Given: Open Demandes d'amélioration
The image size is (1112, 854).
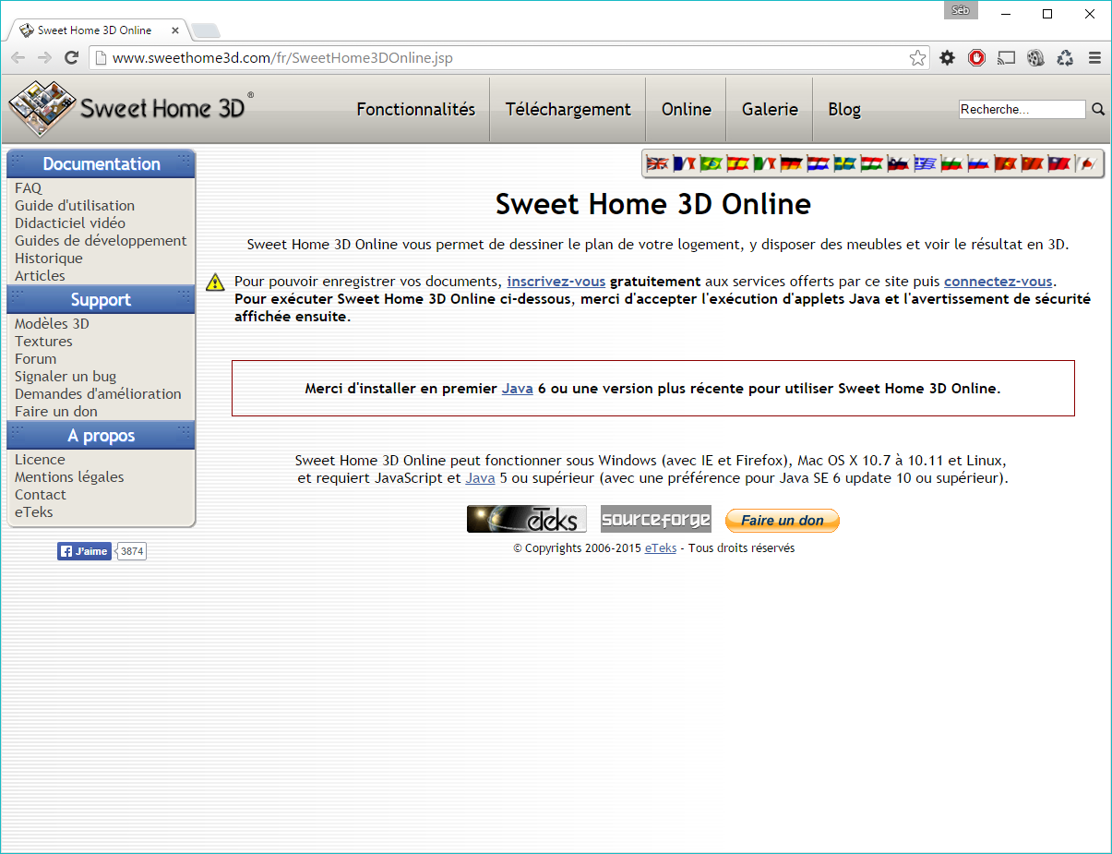Looking at the screenshot, I should [x=98, y=394].
